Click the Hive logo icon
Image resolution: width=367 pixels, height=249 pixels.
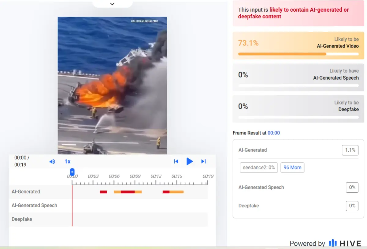click(x=332, y=243)
